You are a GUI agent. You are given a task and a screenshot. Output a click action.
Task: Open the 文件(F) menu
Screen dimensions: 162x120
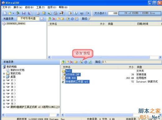click(7, 7)
